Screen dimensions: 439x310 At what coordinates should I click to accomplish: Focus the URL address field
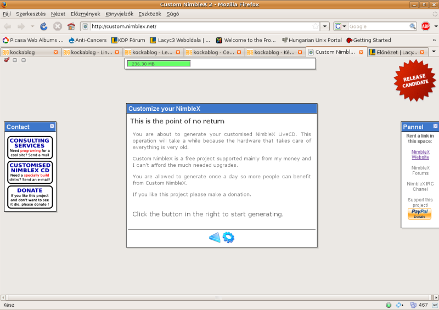click(x=201, y=26)
